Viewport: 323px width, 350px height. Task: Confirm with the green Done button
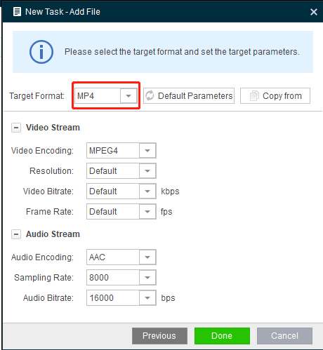click(222, 336)
